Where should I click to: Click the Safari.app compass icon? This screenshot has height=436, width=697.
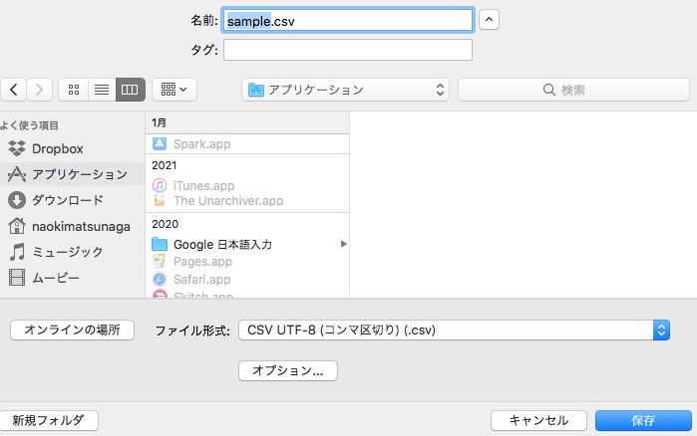(160, 279)
